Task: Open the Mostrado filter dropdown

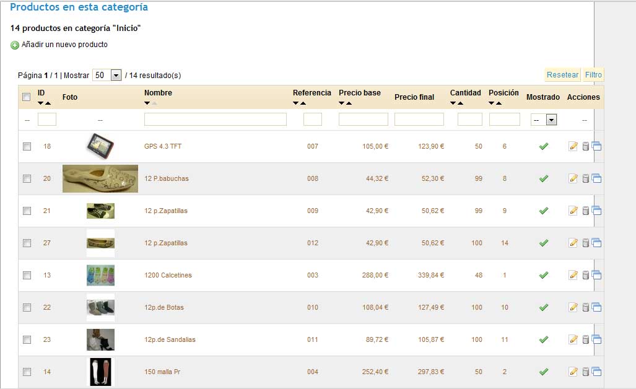Action: coord(544,120)
